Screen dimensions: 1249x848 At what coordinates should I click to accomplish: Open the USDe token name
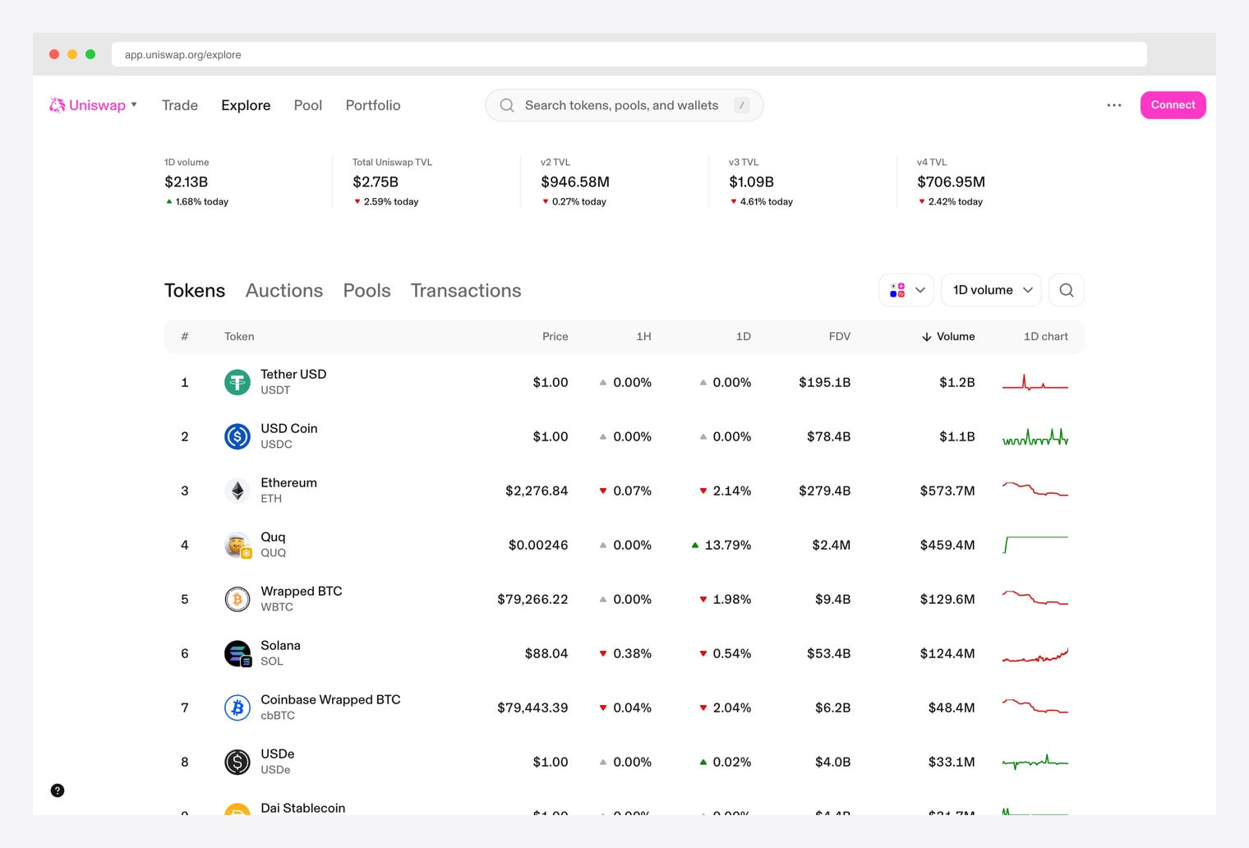point(277,754)
